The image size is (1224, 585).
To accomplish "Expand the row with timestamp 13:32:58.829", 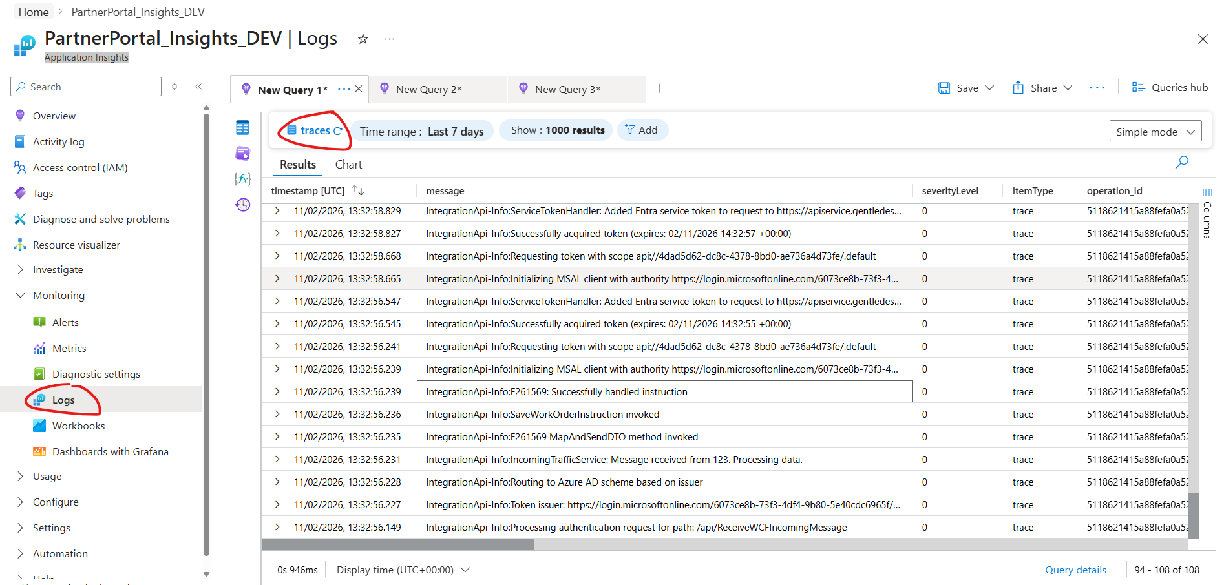I will pyautogui.click(x=277, y=210).
